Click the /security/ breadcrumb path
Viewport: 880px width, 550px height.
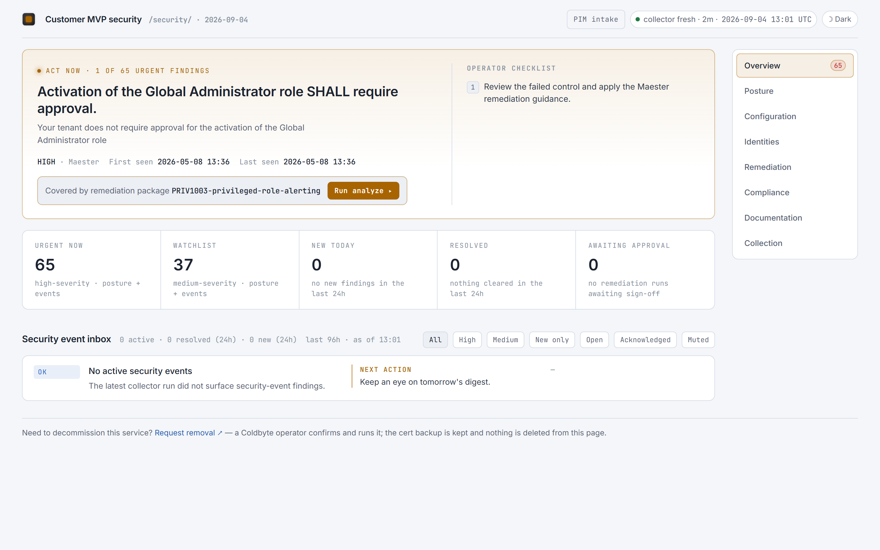click(170, 20)
